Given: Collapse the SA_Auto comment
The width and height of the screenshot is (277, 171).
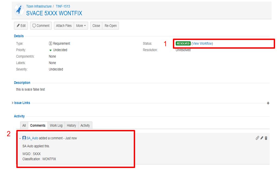Looking at the screenshot, I should 20,138.
